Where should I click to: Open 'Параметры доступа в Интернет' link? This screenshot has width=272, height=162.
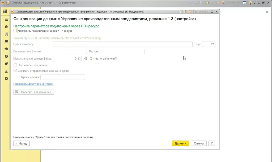(33, 84)
